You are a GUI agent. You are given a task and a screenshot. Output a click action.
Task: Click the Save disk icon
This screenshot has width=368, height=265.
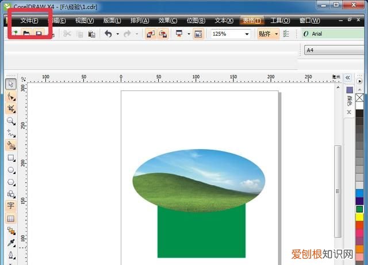coord(39,33)
